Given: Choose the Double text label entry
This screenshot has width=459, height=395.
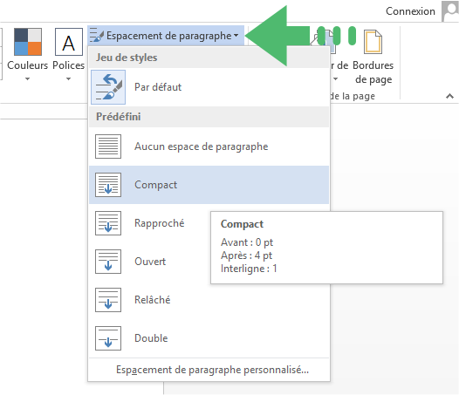Looking at the screenshot, I should pos(151,338).
